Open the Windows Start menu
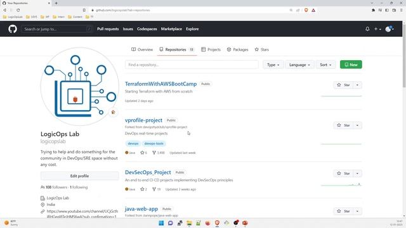Screen dimensions: 406x228 (161, 223)
